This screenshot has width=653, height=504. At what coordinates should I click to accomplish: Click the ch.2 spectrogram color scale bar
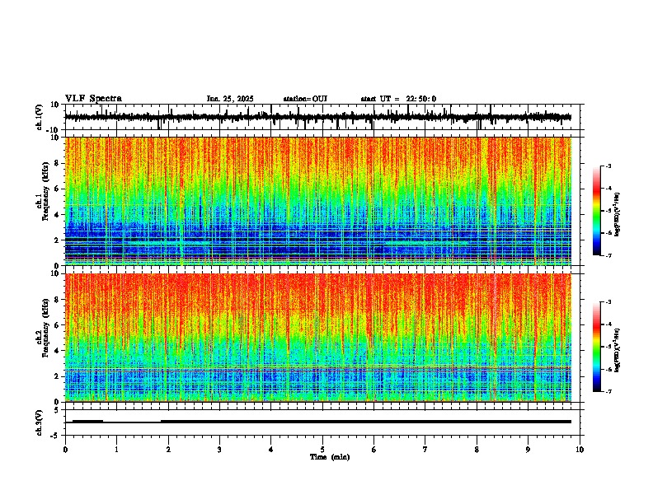[597, 347]
